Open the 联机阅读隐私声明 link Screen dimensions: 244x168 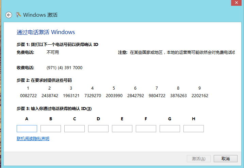(x=33, y=139)
